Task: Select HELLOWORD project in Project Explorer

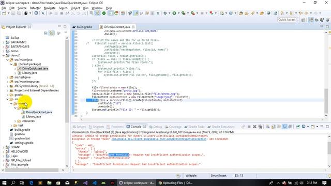Action: point(19,151)
